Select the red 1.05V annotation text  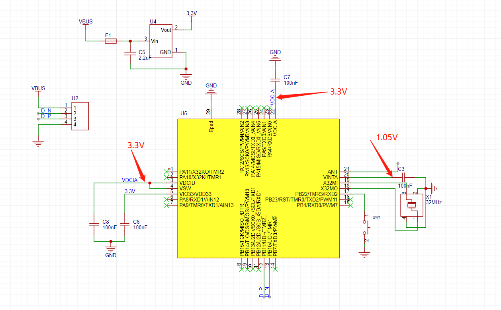pyautogui.click(x=387, y=137)
